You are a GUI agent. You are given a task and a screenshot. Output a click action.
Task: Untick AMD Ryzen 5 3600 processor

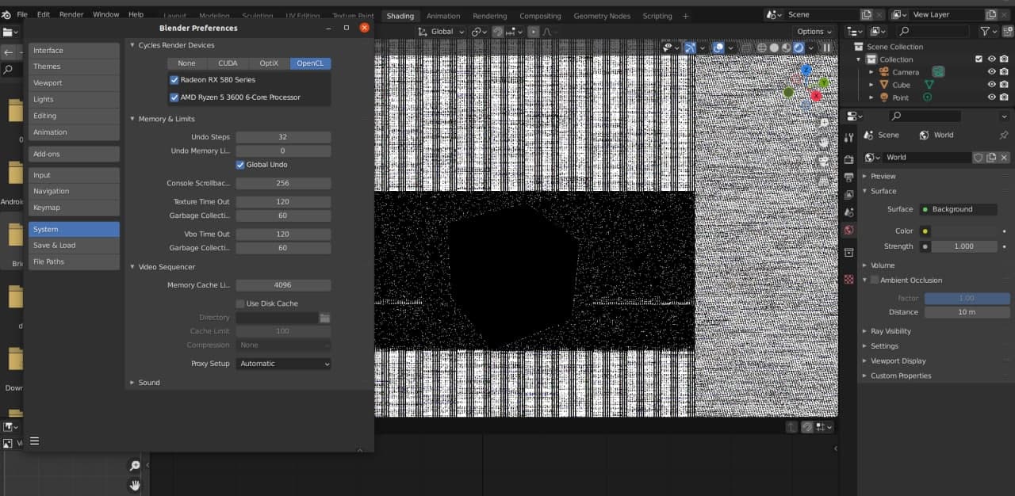[x=174, y=97]
